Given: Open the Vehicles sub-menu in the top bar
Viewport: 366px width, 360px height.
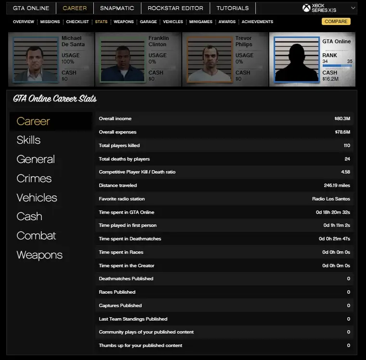Looking at the screenshot, I should (173, 22).
